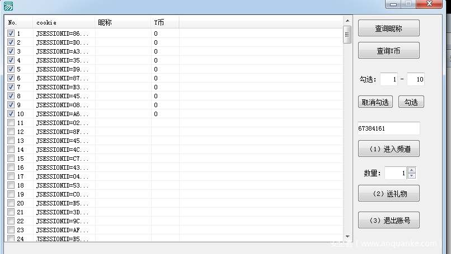Click the list scrollbar down arrow
The image size is (451, 254).
pos(347,237)
